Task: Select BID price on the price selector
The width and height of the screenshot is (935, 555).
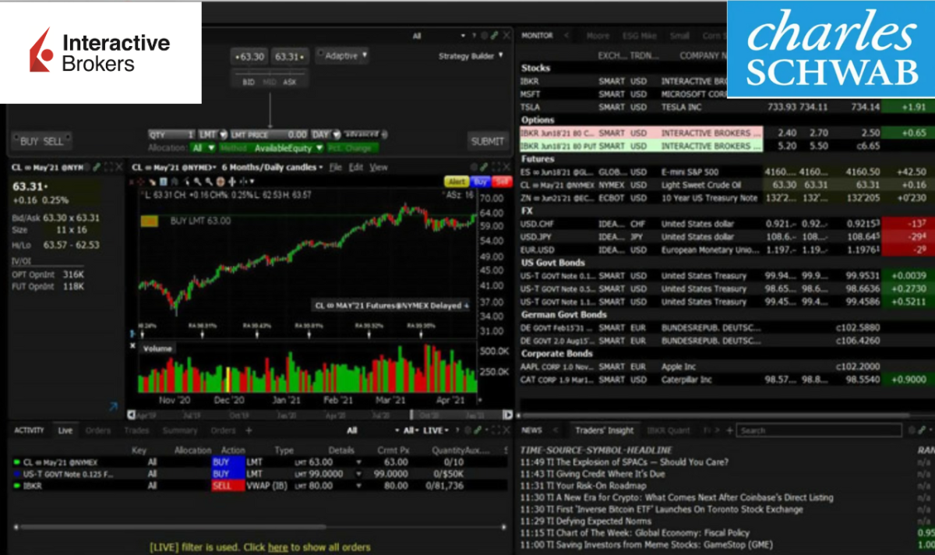Action: click(x=249, y=82)
